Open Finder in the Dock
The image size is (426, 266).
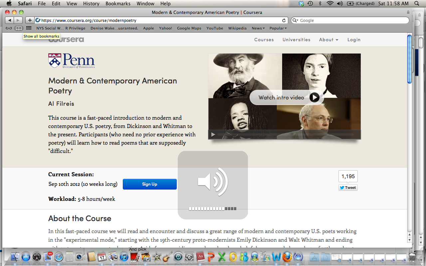15,257
